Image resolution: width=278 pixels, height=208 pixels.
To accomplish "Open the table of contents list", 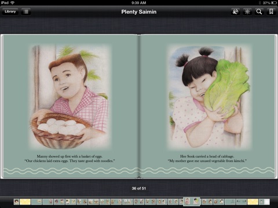I will [x=26, y=12].
